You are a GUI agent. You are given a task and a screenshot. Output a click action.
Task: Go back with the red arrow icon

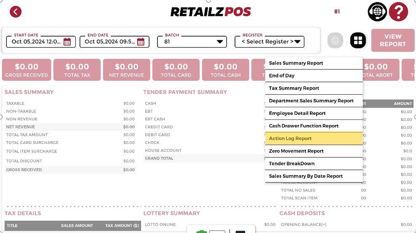pos(16,12)
